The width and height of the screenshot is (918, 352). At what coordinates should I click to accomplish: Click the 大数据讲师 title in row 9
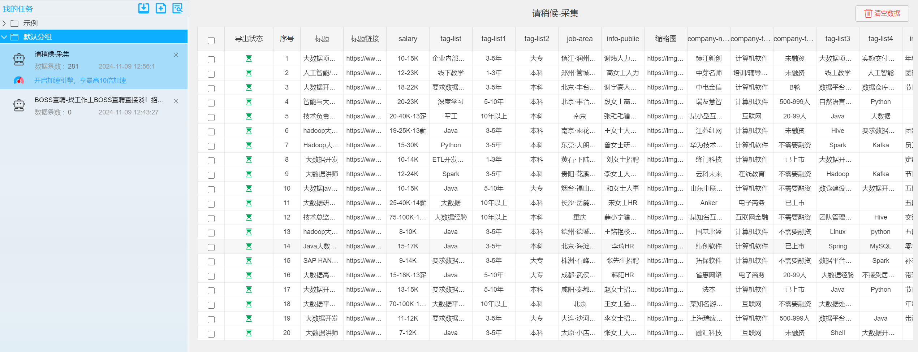point(322,174)
